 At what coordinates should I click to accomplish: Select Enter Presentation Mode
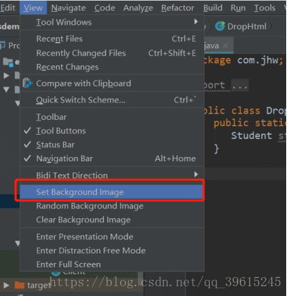[112, 237]
